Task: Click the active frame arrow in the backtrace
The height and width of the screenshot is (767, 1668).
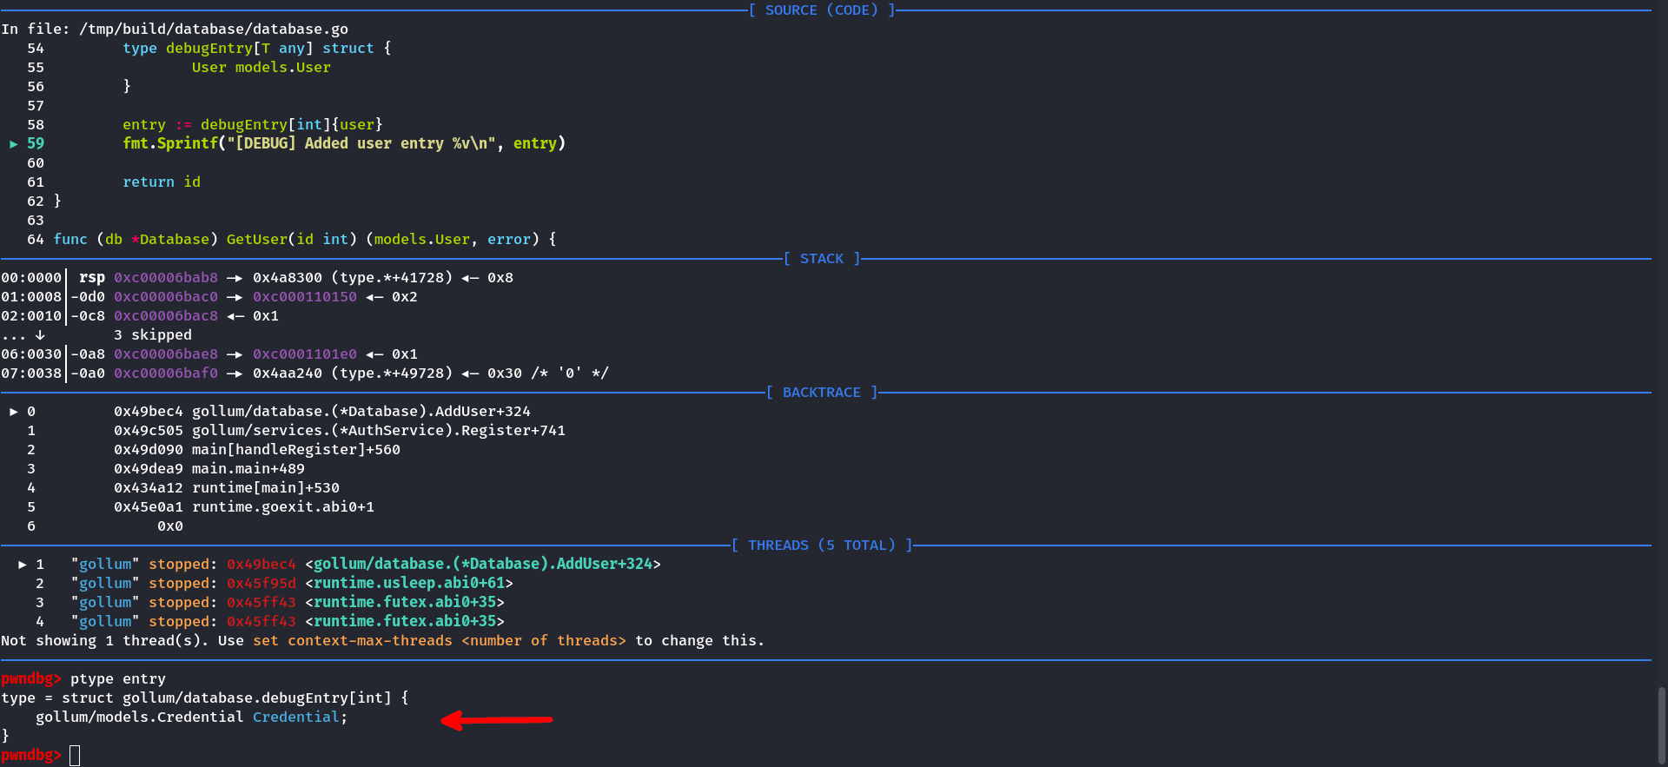Action: [14, 412]
